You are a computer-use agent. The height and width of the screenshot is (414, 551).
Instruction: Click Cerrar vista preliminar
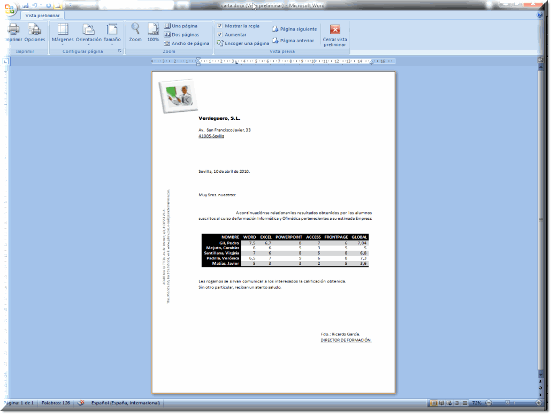(335, 35)
